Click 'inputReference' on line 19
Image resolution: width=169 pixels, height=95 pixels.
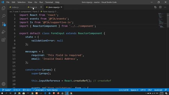click(x=49, y=81)
